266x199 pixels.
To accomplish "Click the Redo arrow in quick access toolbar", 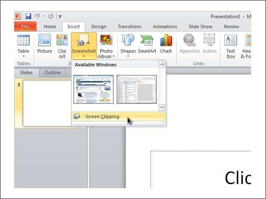I will 51,16.
